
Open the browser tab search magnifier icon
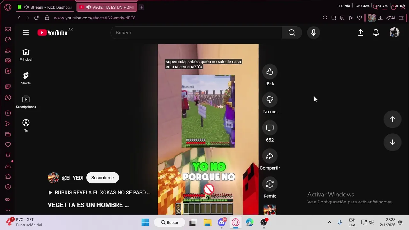[x=375, y=7]
